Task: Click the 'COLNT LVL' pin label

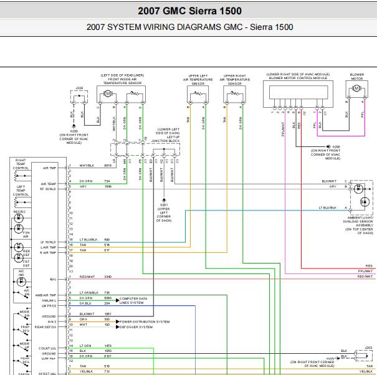Action: (x=47, y=348)
